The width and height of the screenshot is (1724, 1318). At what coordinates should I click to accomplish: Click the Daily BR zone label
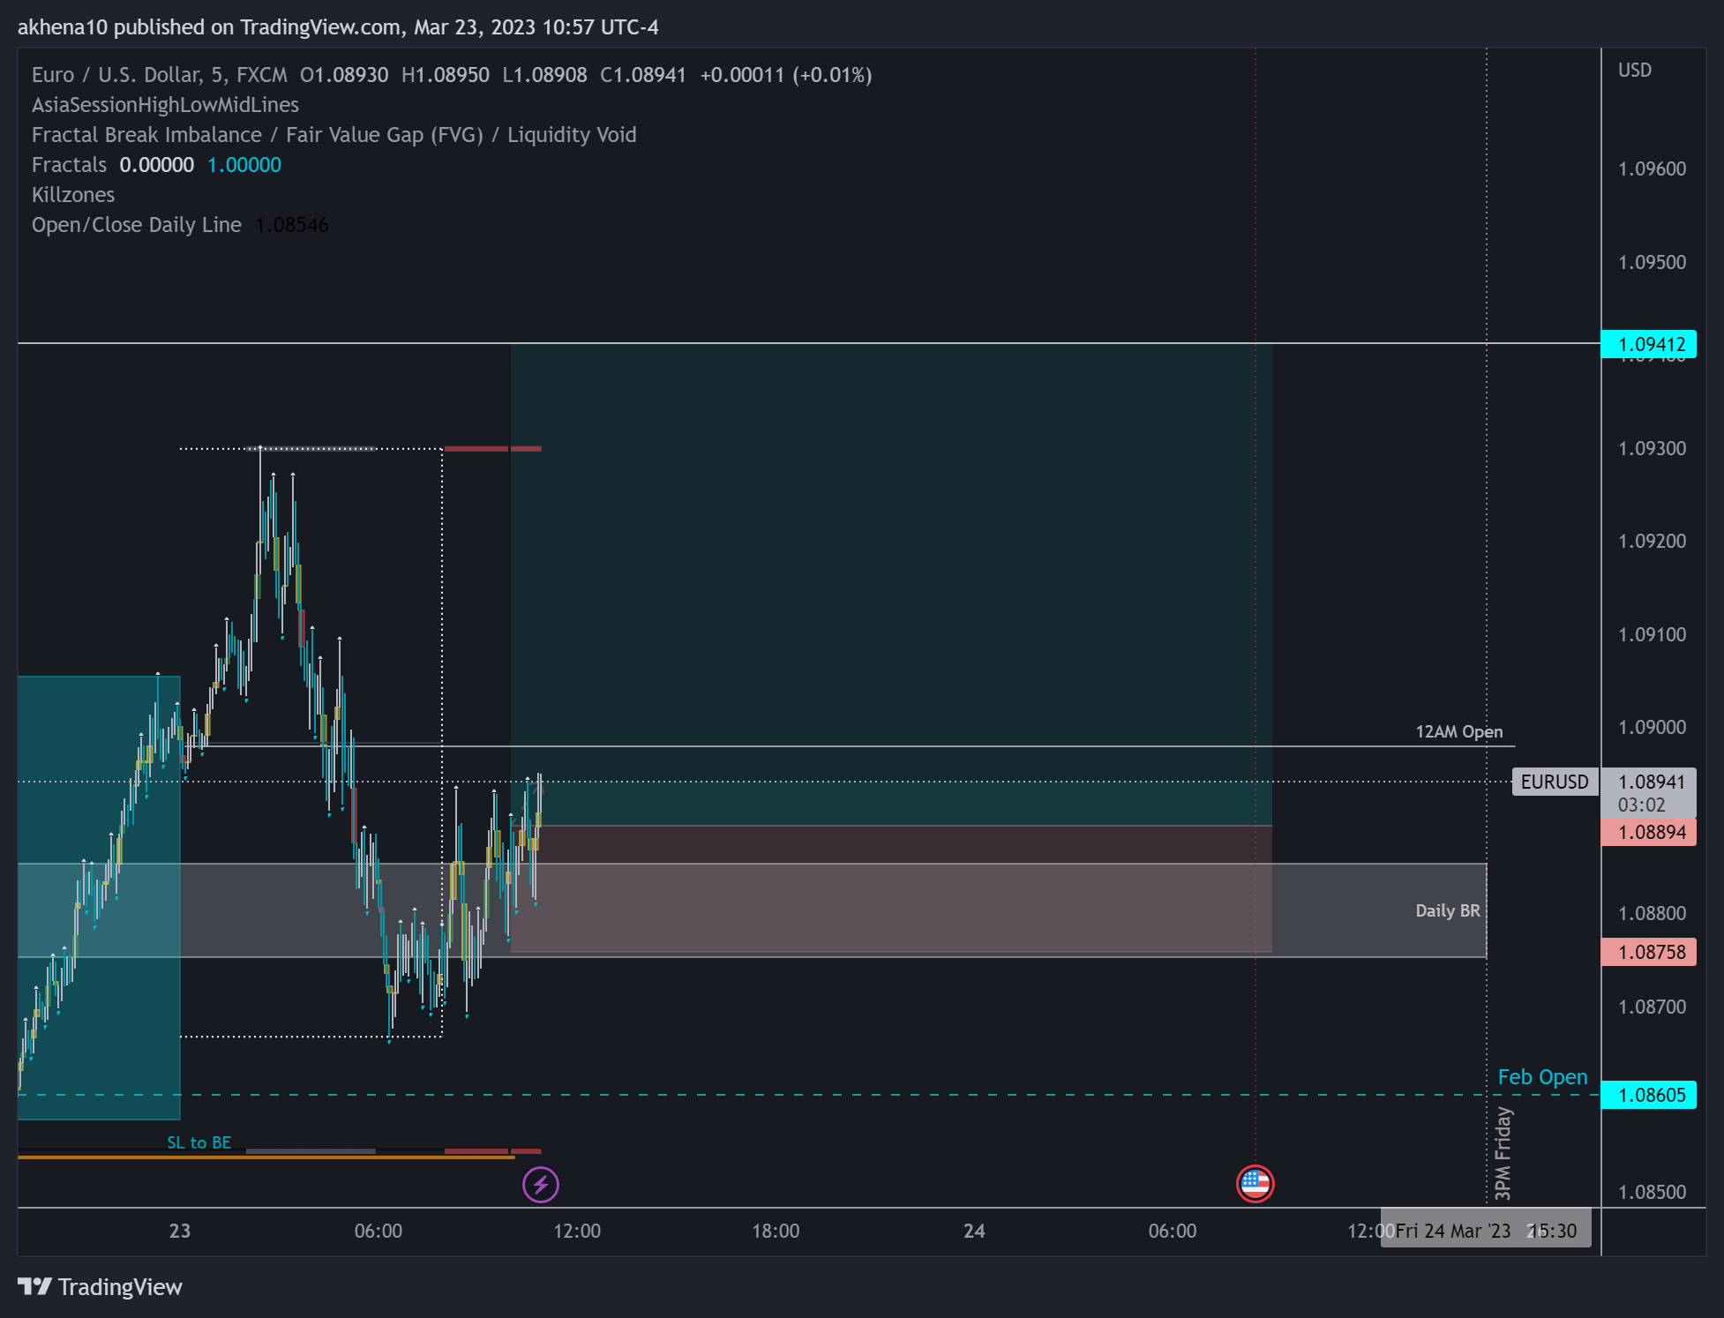click(x=1448, y=910)
